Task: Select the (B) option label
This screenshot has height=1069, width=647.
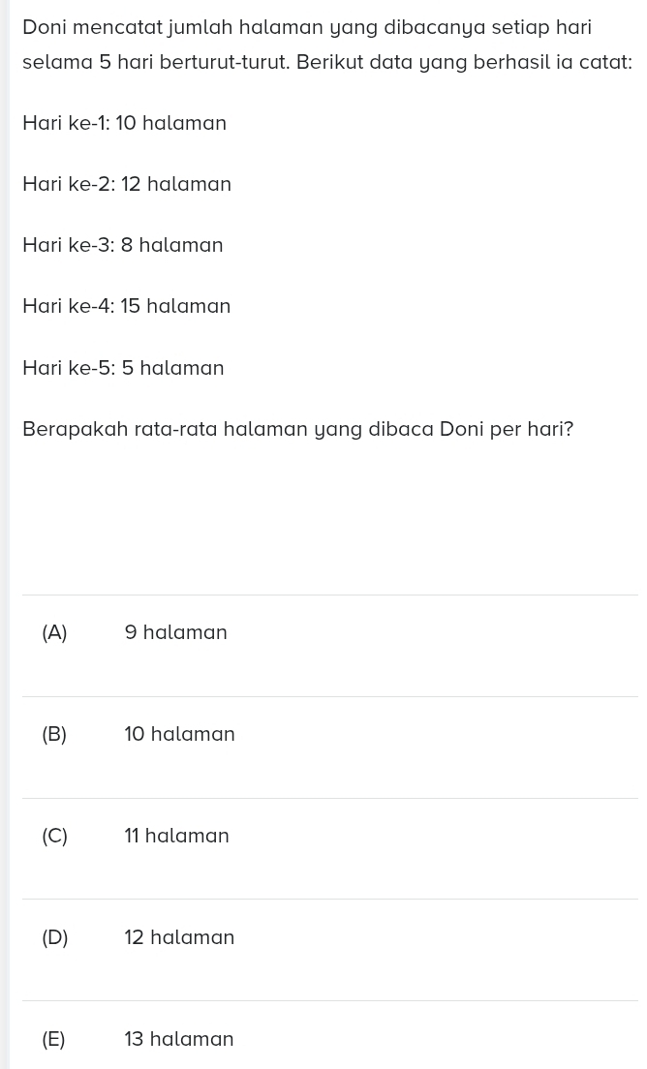Action: tap(55, 735)
